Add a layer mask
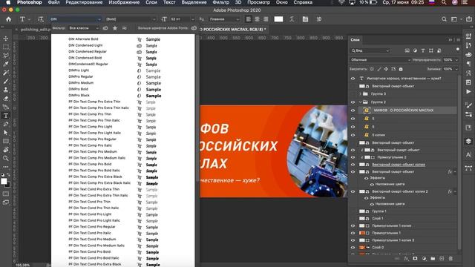The height and width of the screenshot is (267, 475). 415,259
